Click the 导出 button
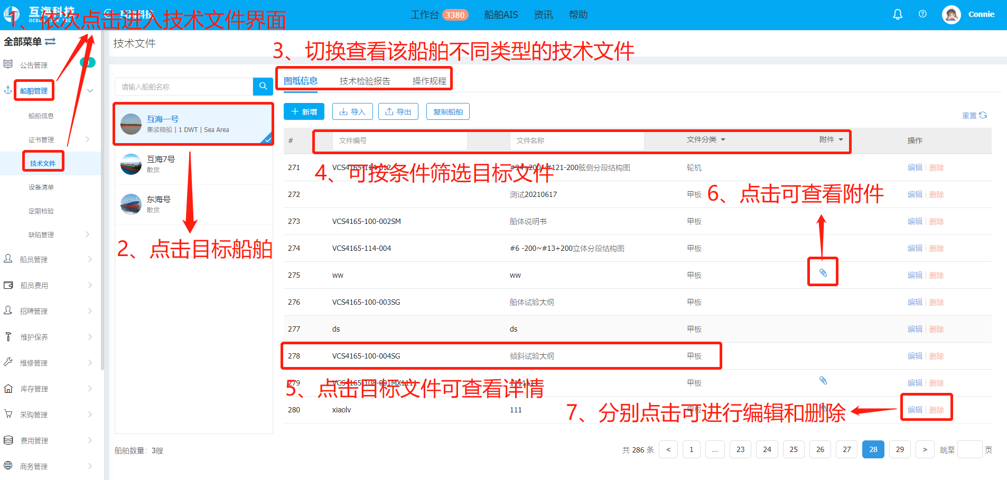This screenshot has width=1007, height=480. pos(398,111)
